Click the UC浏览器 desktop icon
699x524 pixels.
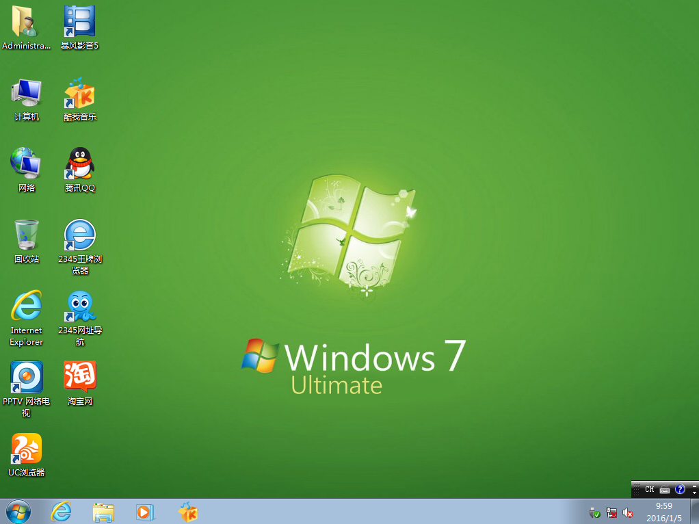point(26,449)
